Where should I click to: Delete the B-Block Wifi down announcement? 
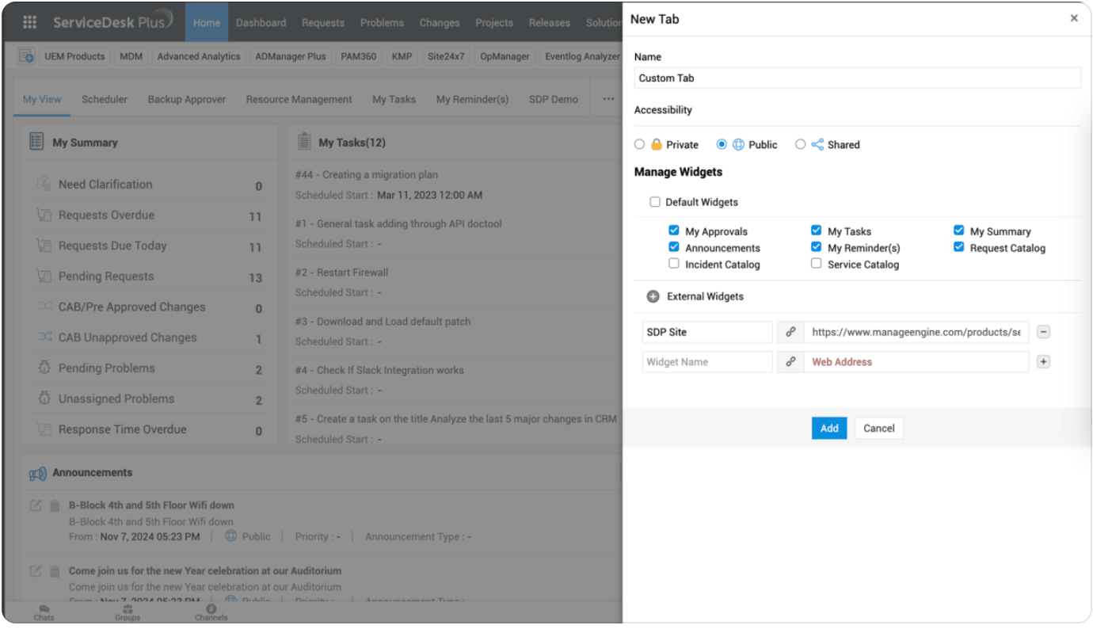click(55, 505)
